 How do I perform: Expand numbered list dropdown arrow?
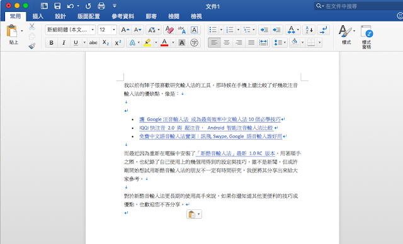tap(238, 30)
